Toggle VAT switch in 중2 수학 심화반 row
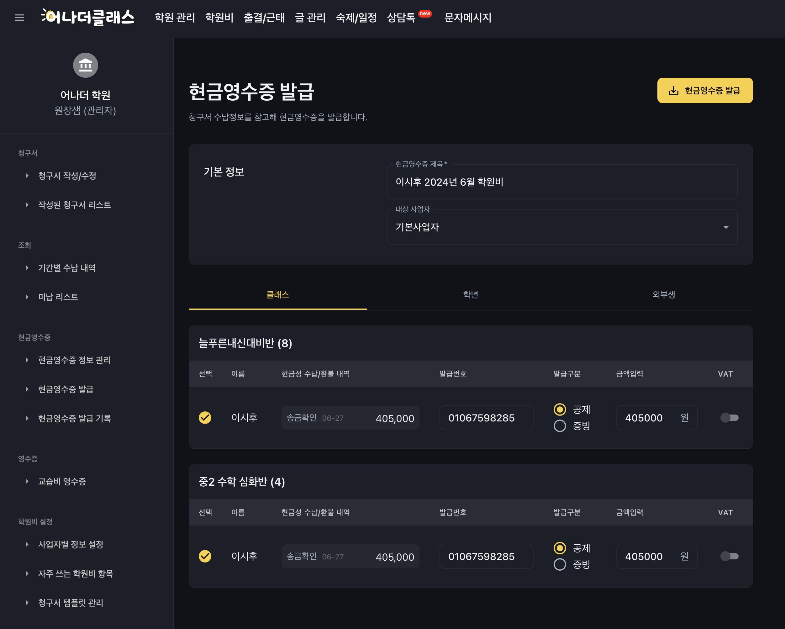Image resolution: width=785 pixels, height=629 pixels. tap(729, 556)
